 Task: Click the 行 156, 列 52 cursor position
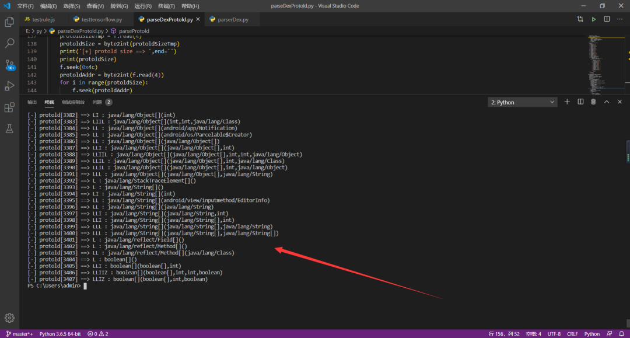504,334
